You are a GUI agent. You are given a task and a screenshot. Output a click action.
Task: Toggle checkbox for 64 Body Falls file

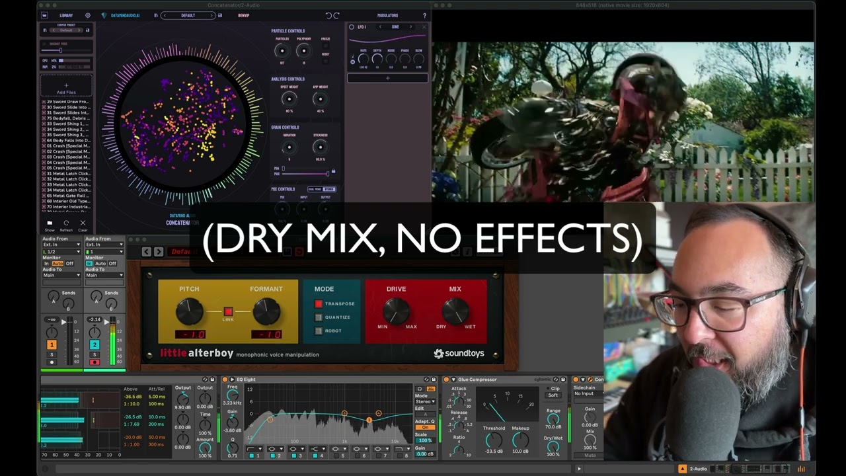(x=44, y=140)
